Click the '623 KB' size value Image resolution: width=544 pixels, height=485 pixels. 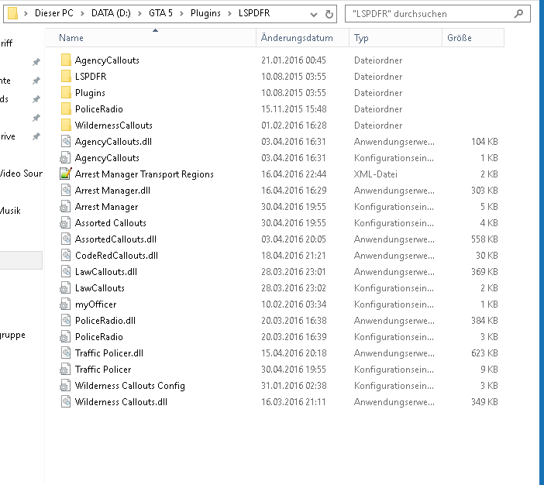(484, 353)
